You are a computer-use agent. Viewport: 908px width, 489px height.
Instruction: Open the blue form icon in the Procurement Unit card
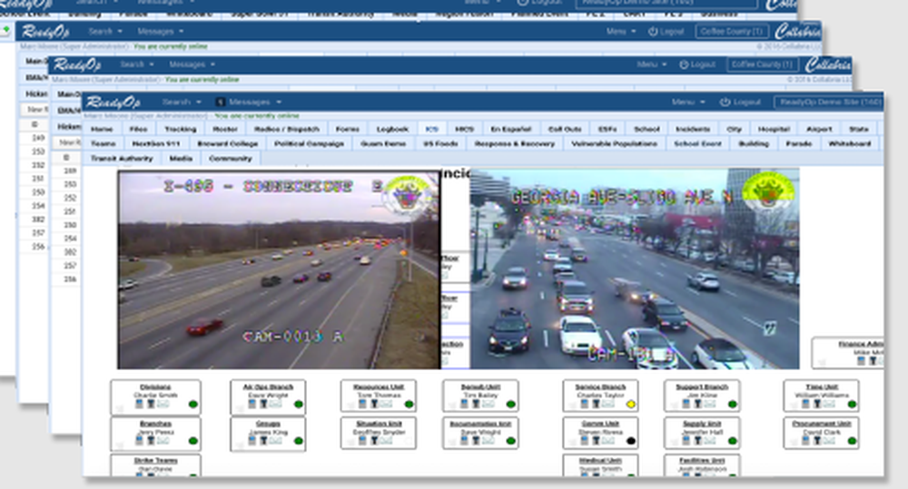pyautogui.click(x=805, y=440)
